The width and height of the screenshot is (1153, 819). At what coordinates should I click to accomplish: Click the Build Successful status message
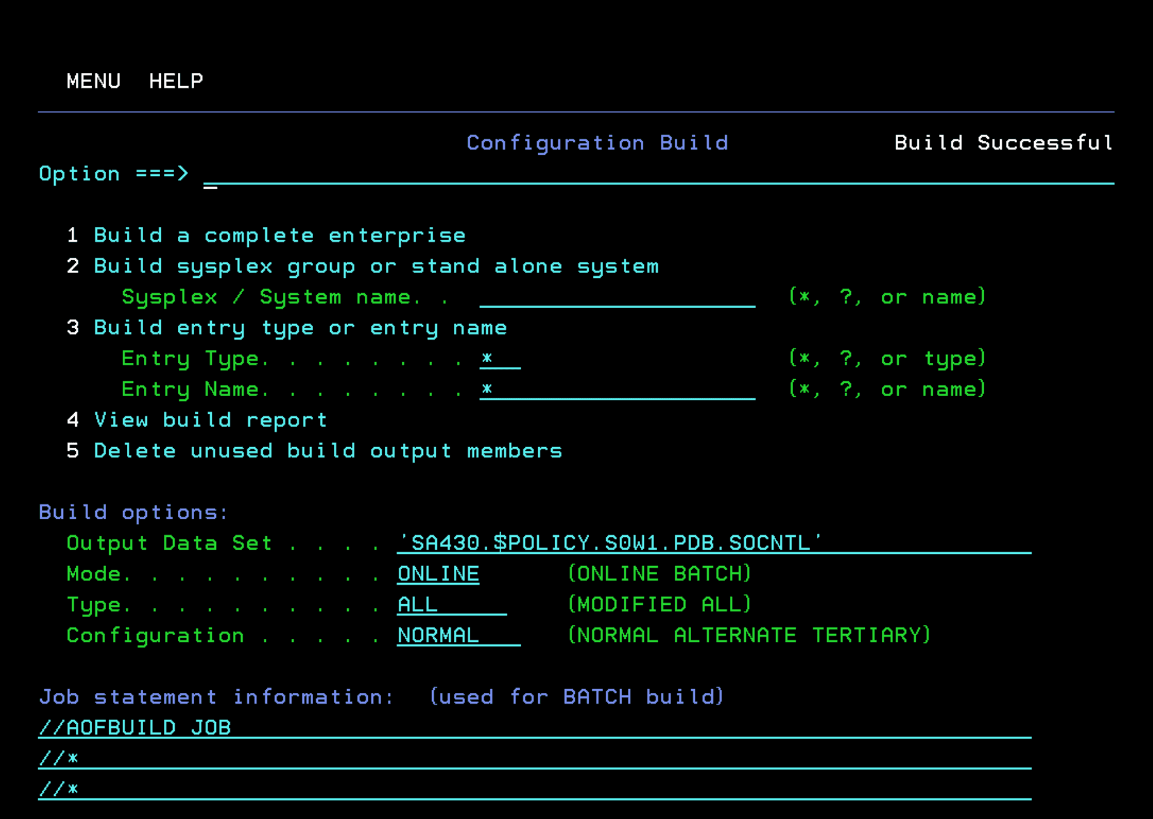click(1003, 143)
